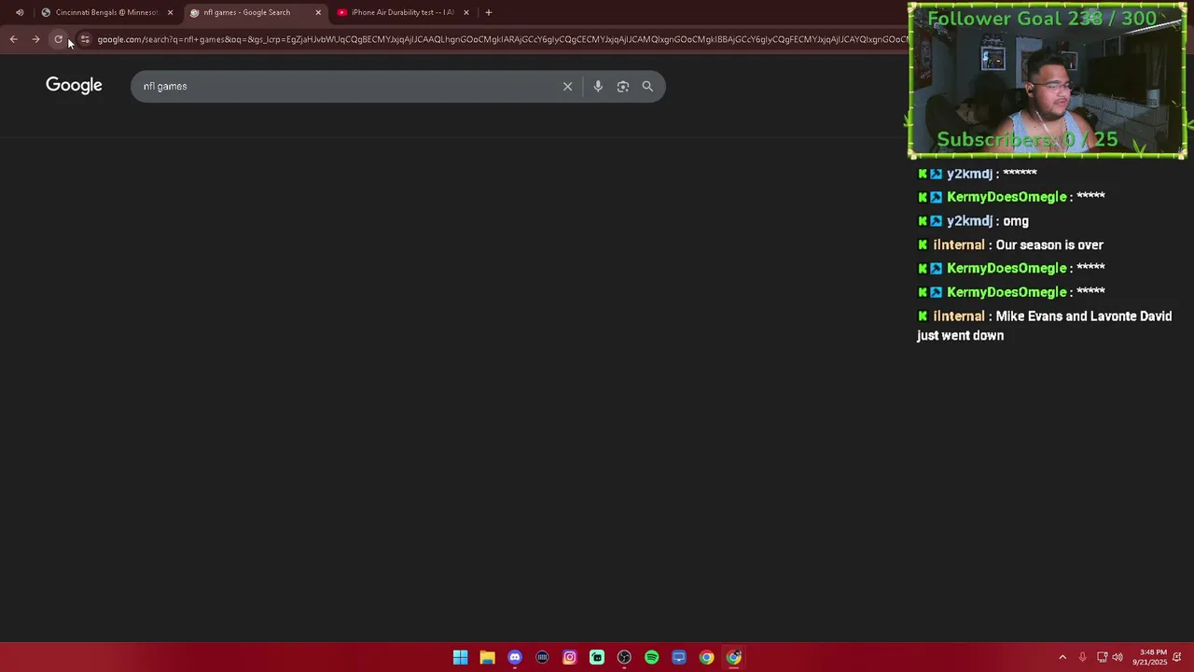The height and width of the screenshot is (672, 1194).
Task: Submit search with magnifier icon
Action: point(647,86)
